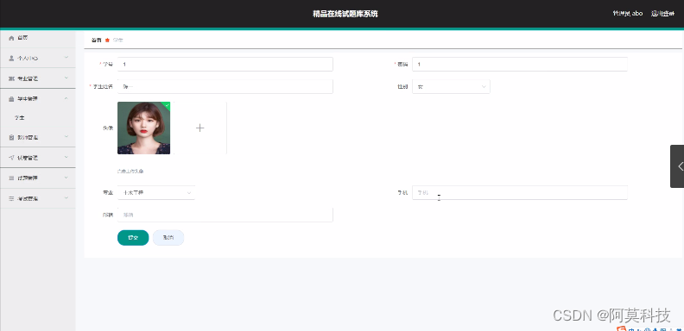
Task: Click the home icon beside 首页
Action: click(x=12, y=38)
